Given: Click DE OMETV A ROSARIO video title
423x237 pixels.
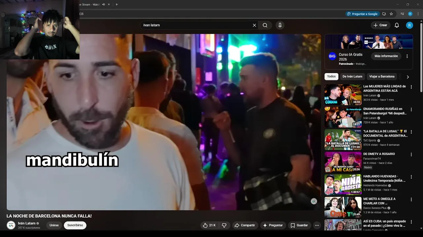Looking at the screenshot, I should (x=379, y=154).
